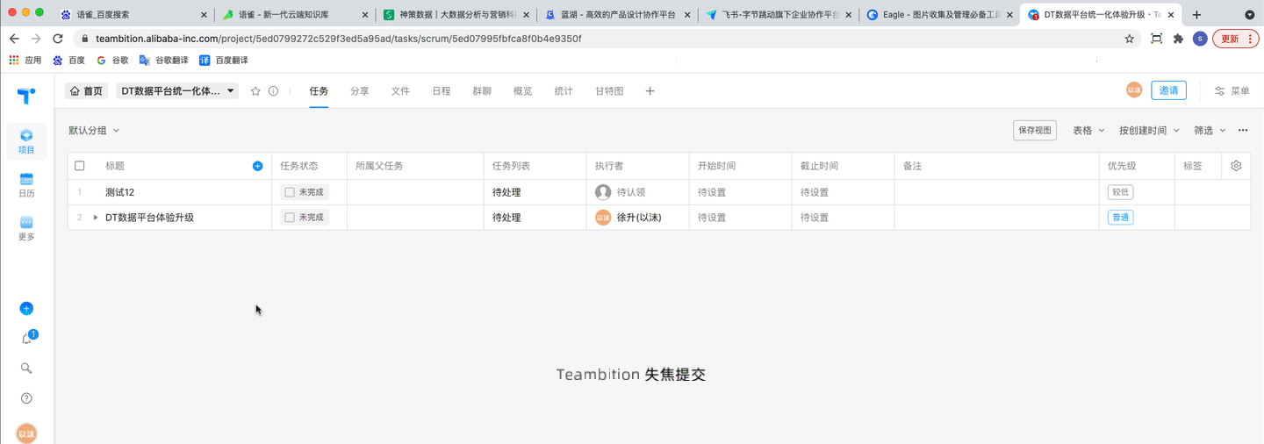Switch to the 概览 tab
The height and width of the screenshot is (444, 1264).
[523, 91]
